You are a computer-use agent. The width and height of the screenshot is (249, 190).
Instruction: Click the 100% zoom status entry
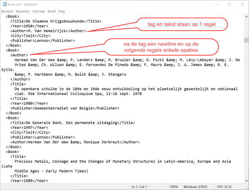click(174, 187)
